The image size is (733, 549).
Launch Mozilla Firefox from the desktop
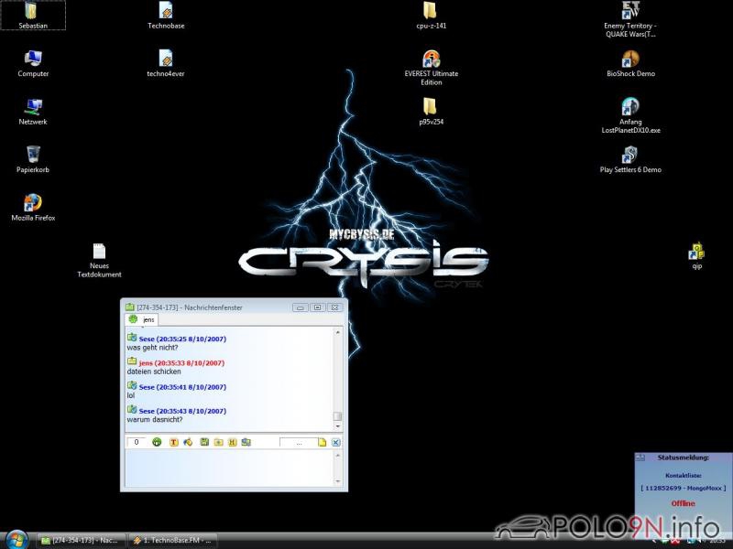point(33,208)
